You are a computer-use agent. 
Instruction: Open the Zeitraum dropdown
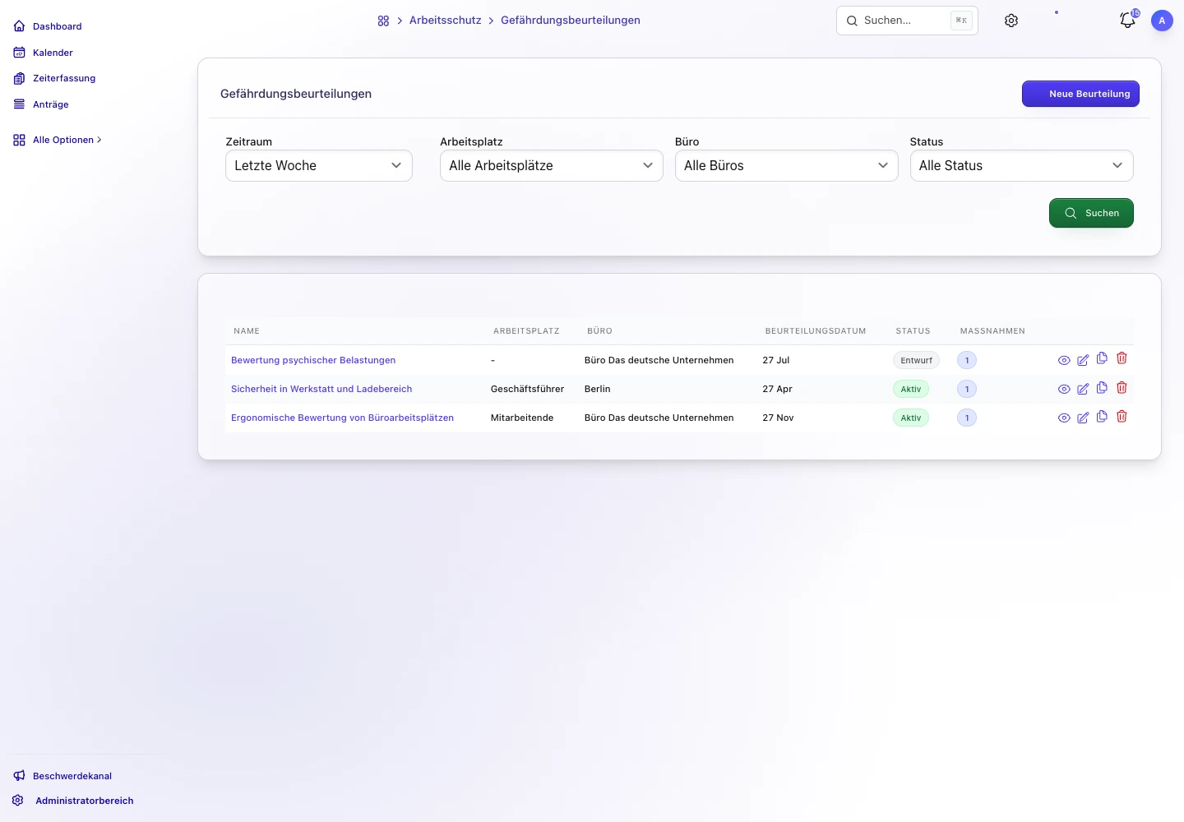[319, 165]
